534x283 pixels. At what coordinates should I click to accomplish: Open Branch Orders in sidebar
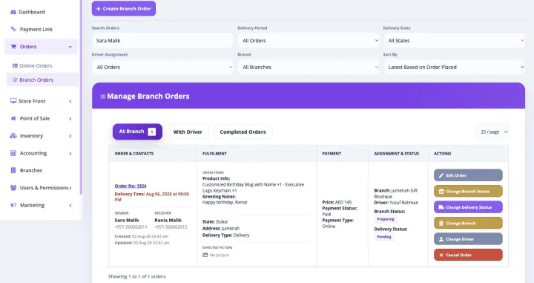click(42, 79)
